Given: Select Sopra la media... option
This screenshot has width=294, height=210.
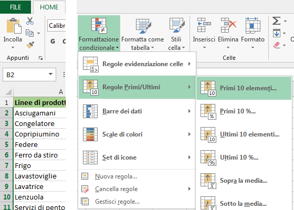Looking at the screenshot, I should [x=244, y=181].
